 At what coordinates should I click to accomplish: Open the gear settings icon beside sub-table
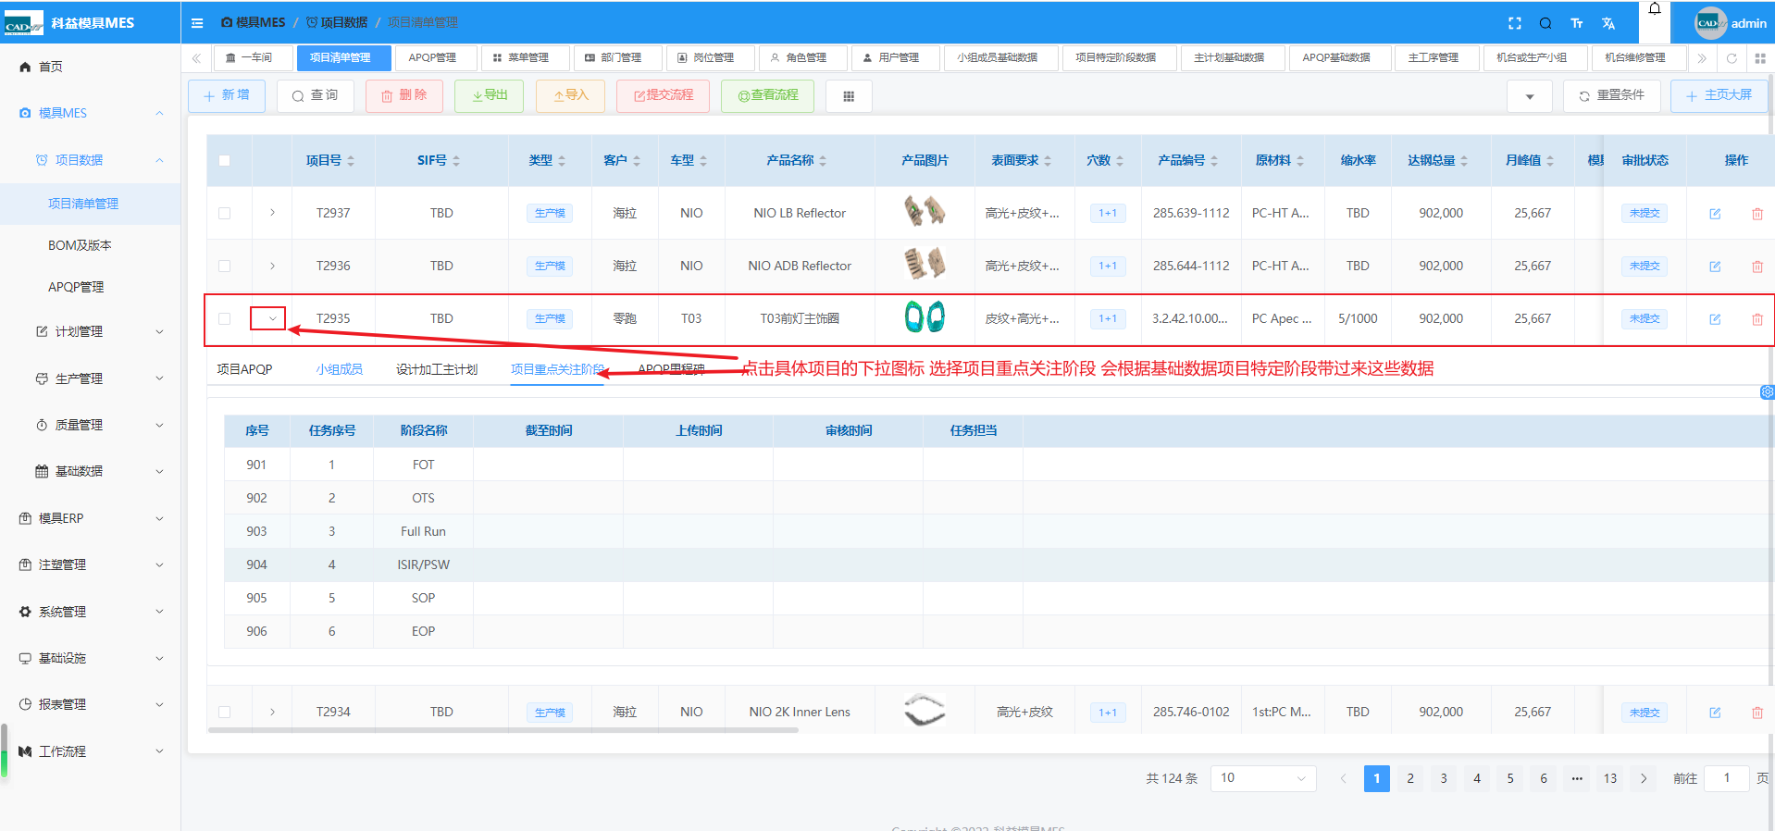(x=1768, y=392)
